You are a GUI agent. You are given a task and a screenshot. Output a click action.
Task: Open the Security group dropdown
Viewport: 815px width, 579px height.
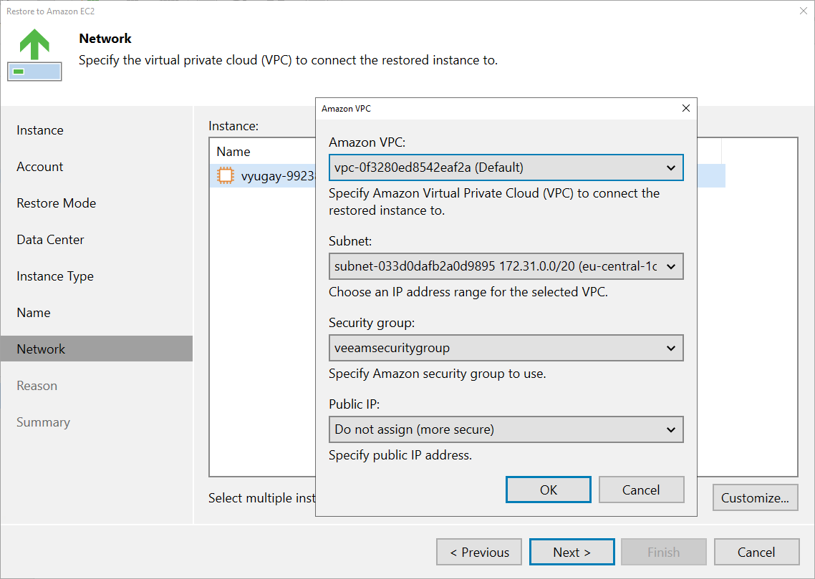(x=506, y=348)
